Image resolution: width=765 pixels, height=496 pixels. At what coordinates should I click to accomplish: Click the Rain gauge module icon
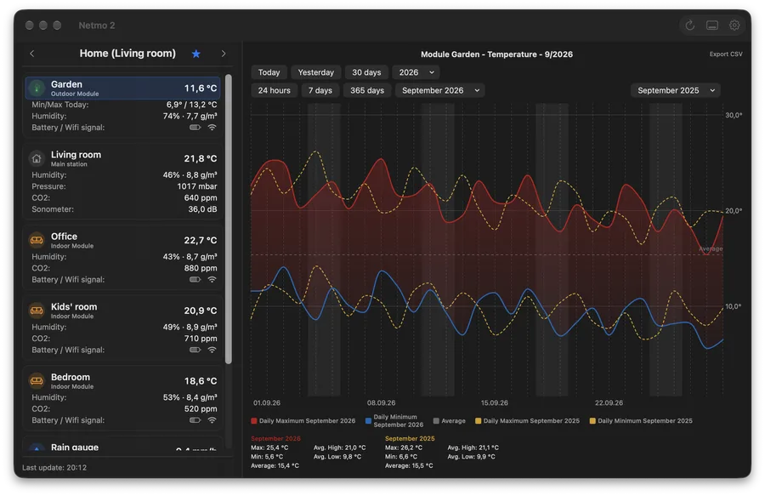point(37,448)
